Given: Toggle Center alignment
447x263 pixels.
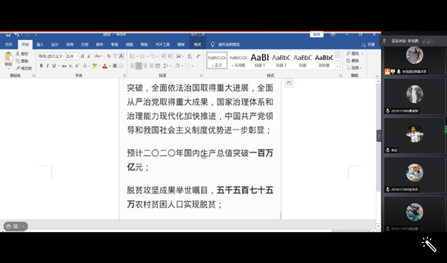Looking at the screenshot, I should click(139, 66).
